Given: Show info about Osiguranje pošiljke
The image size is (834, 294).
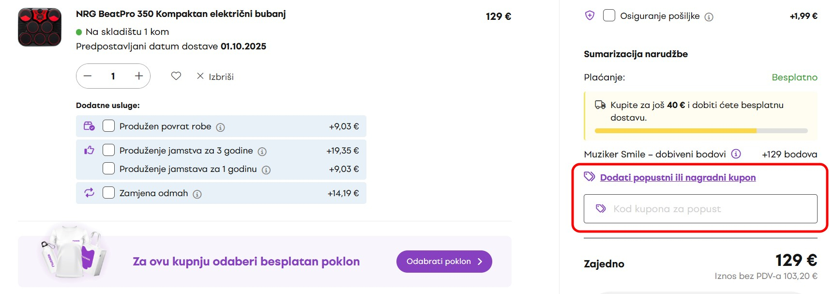Looking at the screenshot, I should pos(709,17).
